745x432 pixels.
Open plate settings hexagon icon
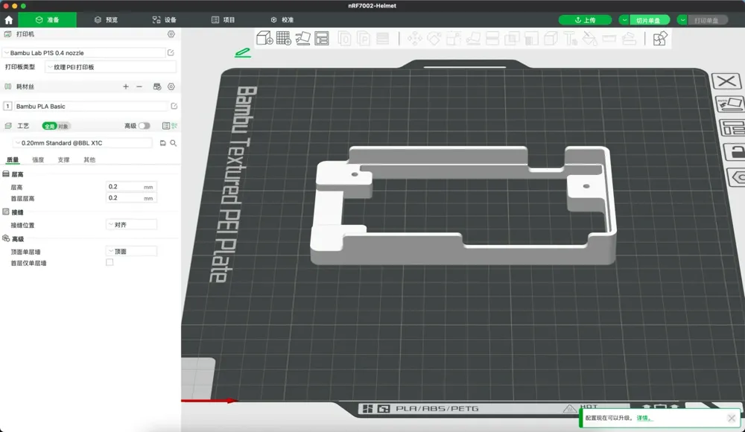point(737,178)
